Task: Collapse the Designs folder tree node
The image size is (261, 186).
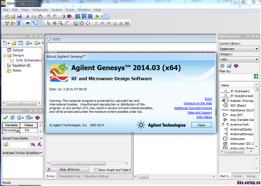Action: 5,55
